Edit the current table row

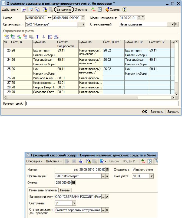coord(19,37)
